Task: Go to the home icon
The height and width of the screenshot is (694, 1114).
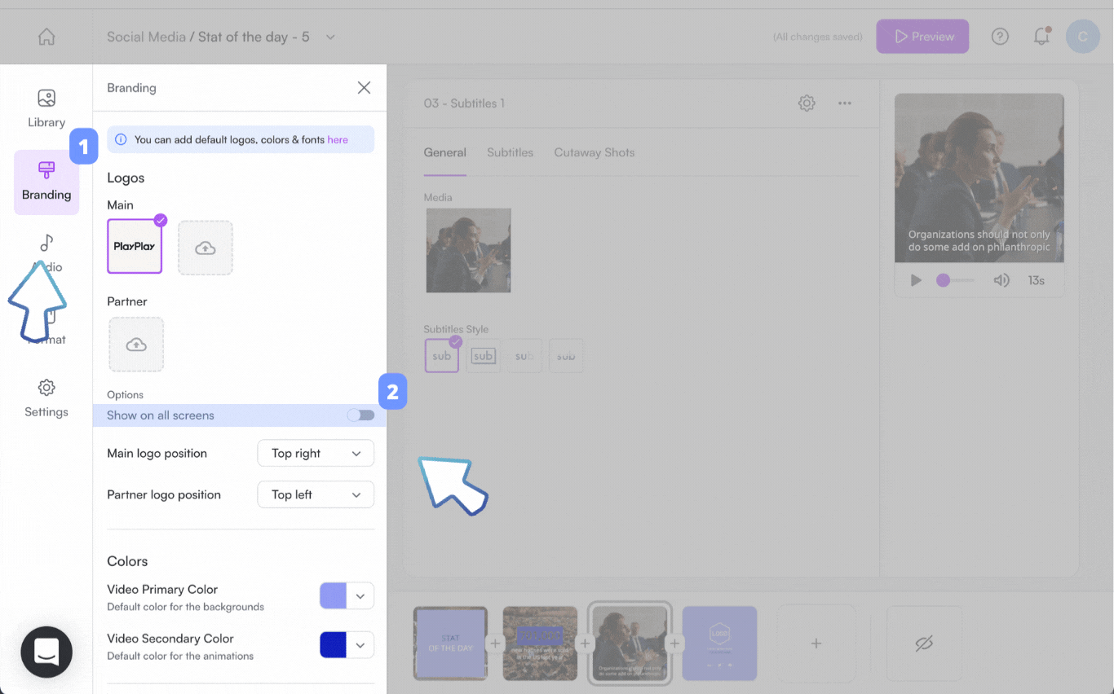Action: pos(46,37)
